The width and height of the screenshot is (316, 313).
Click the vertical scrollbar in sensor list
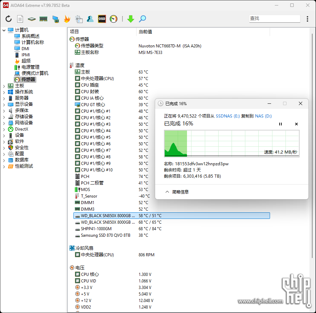312,145
